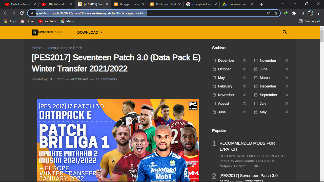Image resolution: width=324 pixels, height=182 pixels.
Task: Click the Seventeen Patch logo
Action: tap(47, 32)
